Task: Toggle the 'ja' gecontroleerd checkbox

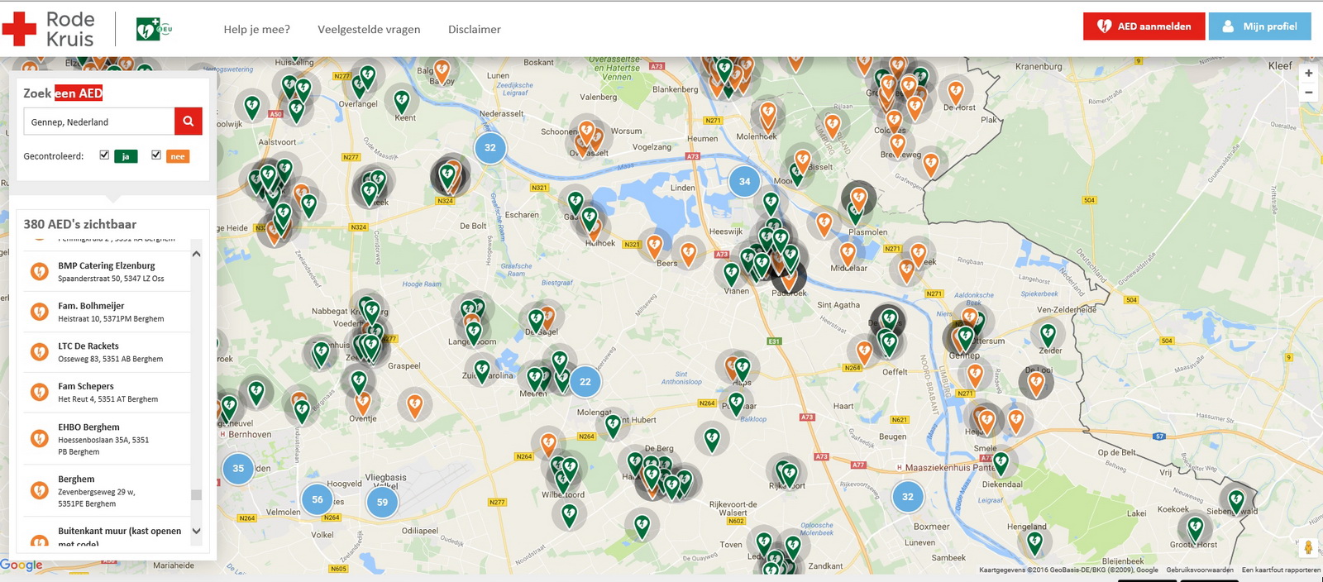Action: tap(104, 155)
